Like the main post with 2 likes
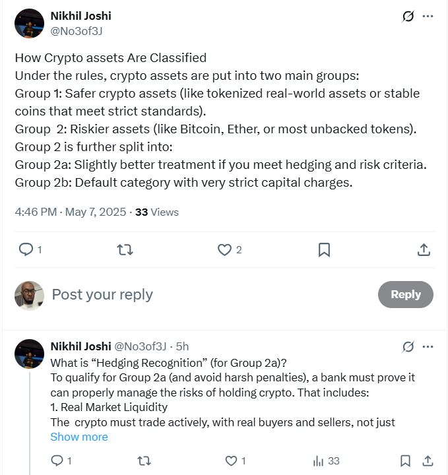 coord(225,249)
